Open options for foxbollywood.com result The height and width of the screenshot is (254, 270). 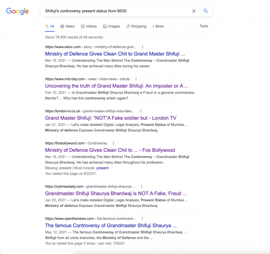(113, 143)
